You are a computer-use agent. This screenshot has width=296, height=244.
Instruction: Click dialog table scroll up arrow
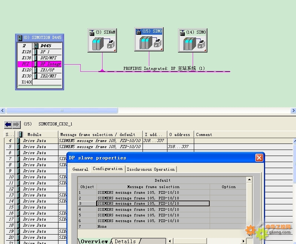pyautogui.click(x=249, y=179)
